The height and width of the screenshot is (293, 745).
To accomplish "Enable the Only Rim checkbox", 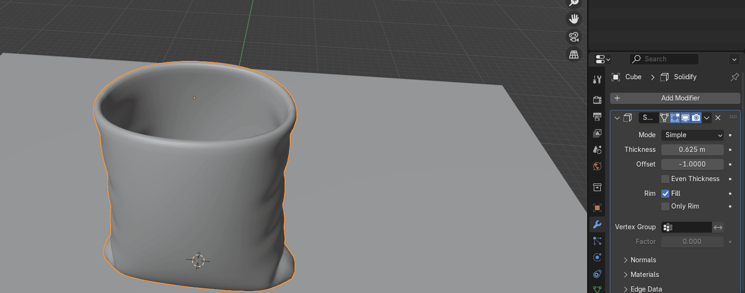I will point(665,206).
